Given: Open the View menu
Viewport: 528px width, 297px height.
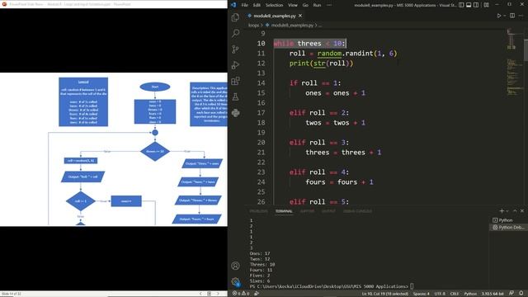Looking at the screenshot, I should [293, 5].
